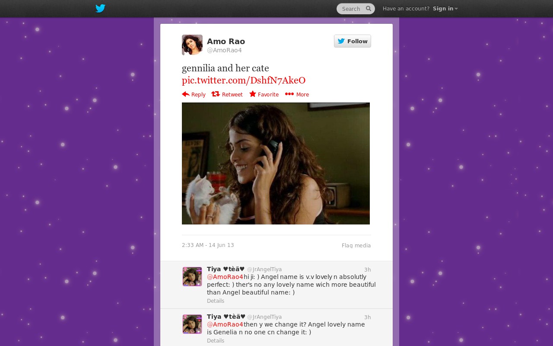Click Flag media link
553x346 pixels.
[x=356, y=246]
